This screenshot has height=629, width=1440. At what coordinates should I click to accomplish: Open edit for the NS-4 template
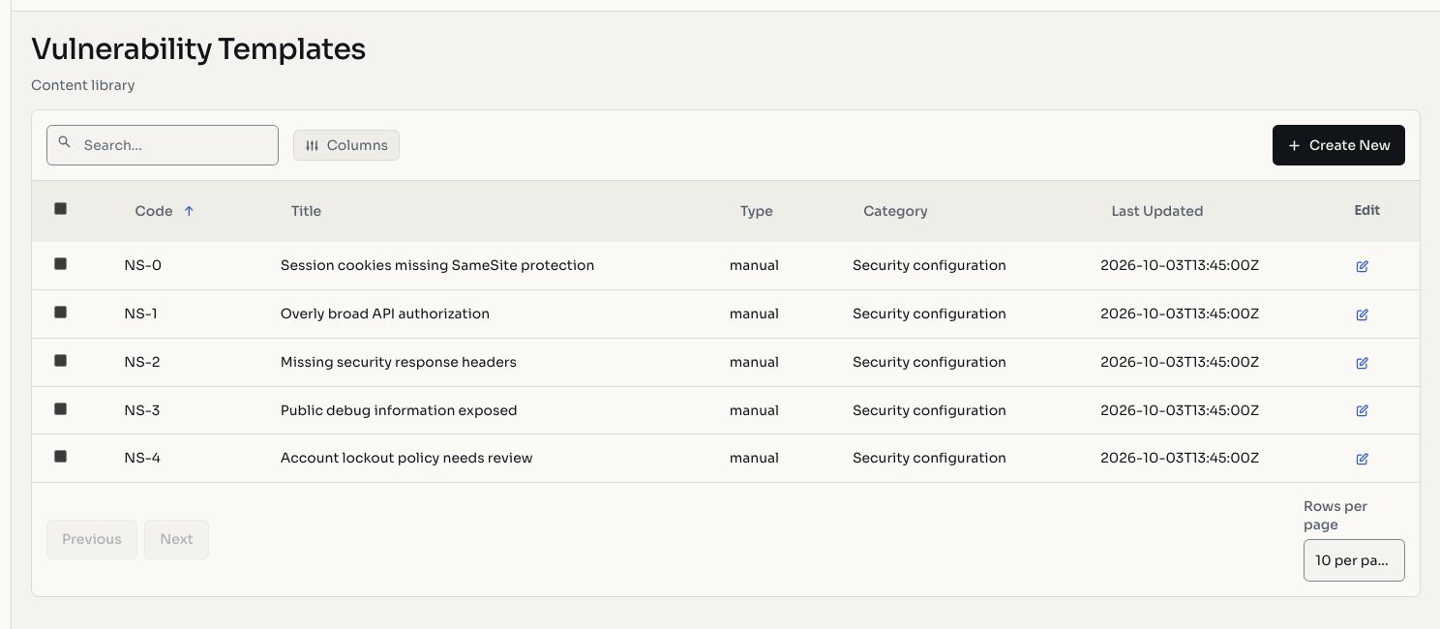click(x=1362, y=459)
